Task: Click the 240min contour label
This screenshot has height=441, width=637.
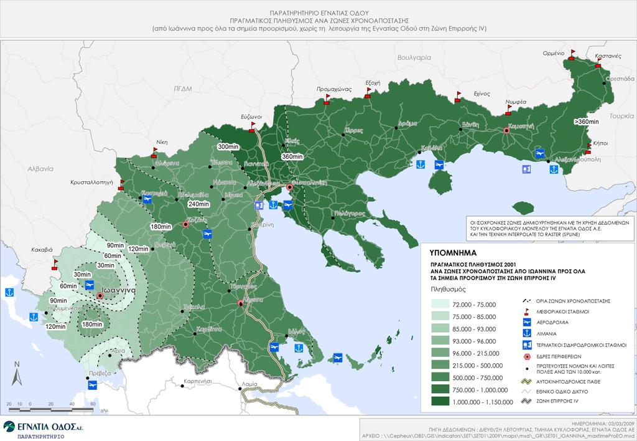Action: 198,204
